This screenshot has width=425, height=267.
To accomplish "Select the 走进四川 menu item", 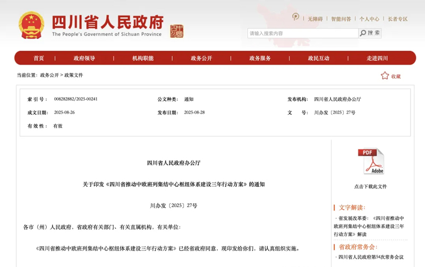I will (x=377, y=58).
